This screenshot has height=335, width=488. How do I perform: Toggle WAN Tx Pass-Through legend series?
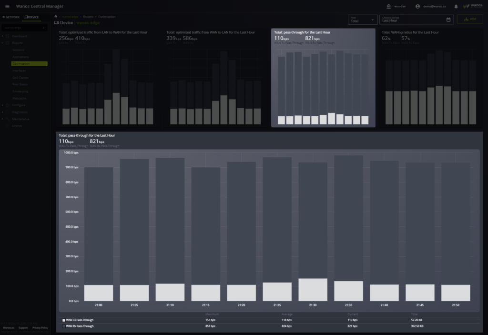point(64,320)
